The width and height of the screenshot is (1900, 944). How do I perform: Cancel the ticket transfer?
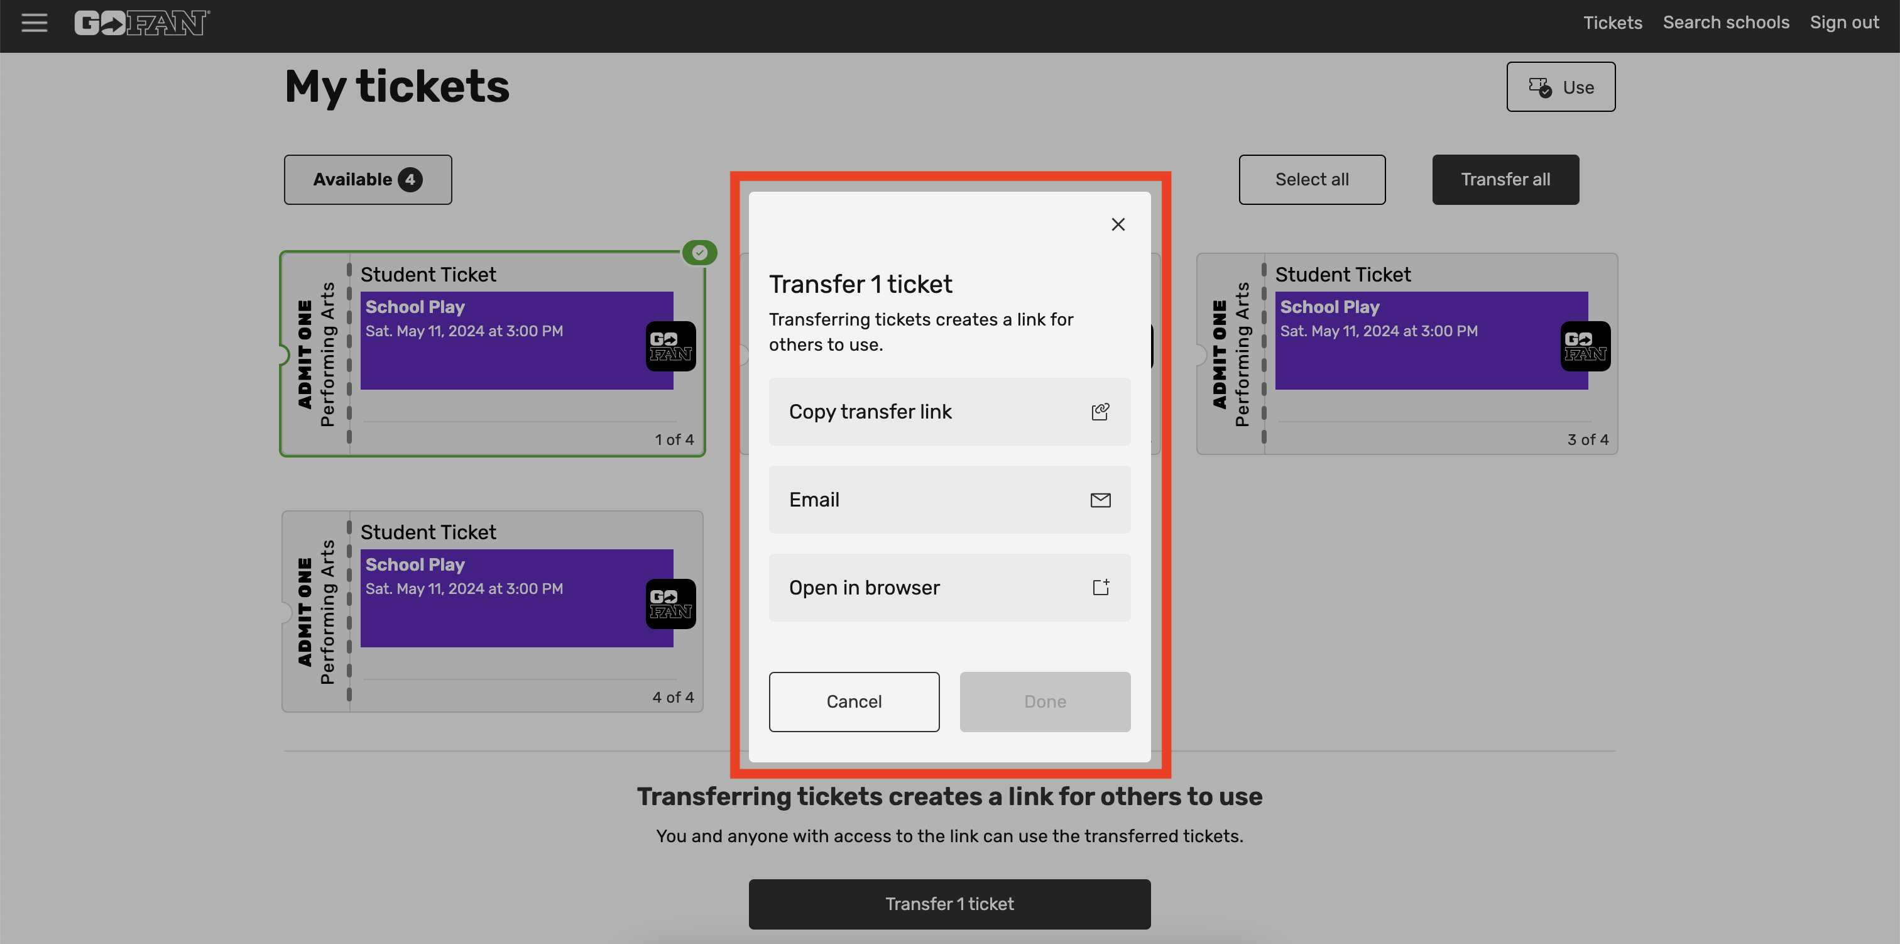point(854,701)
